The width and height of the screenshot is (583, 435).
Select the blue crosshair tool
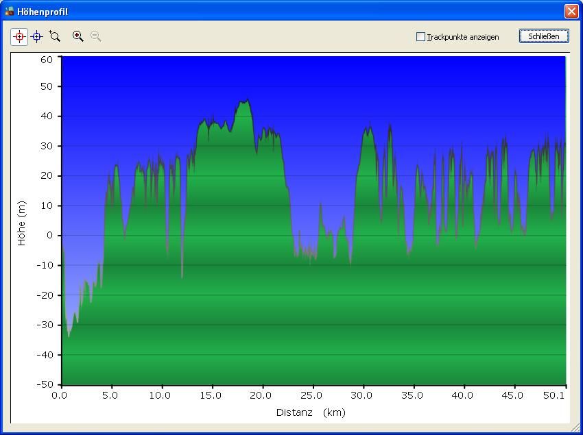click(x=37, y=37)
